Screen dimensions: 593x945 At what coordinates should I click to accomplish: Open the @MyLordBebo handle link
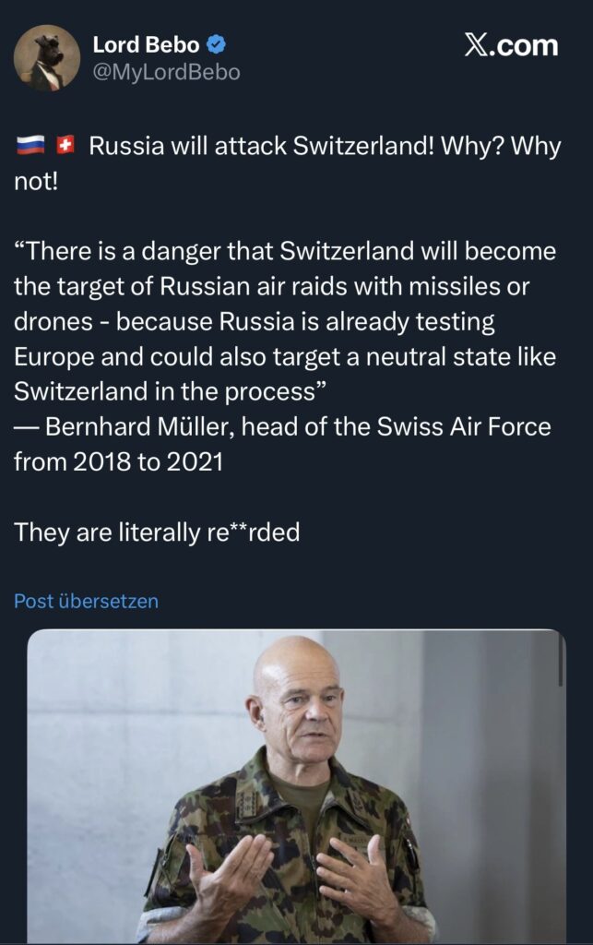pos(166,72)
